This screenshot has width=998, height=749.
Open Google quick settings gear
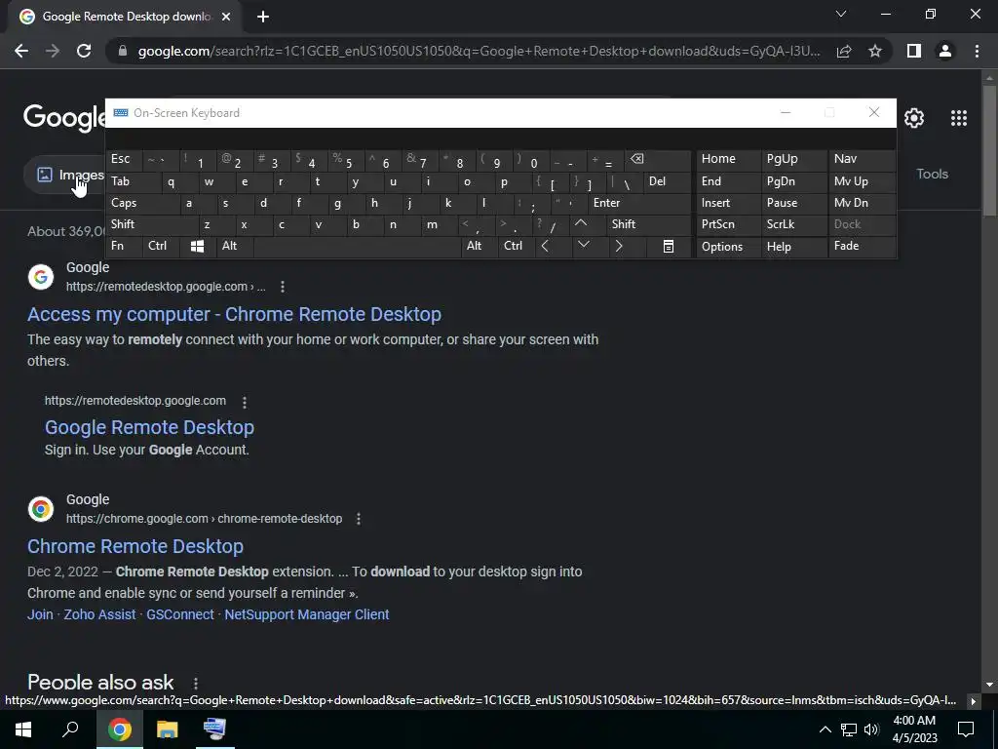914,118
